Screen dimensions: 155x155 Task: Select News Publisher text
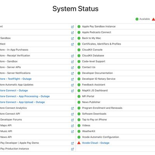pos(91,102)
